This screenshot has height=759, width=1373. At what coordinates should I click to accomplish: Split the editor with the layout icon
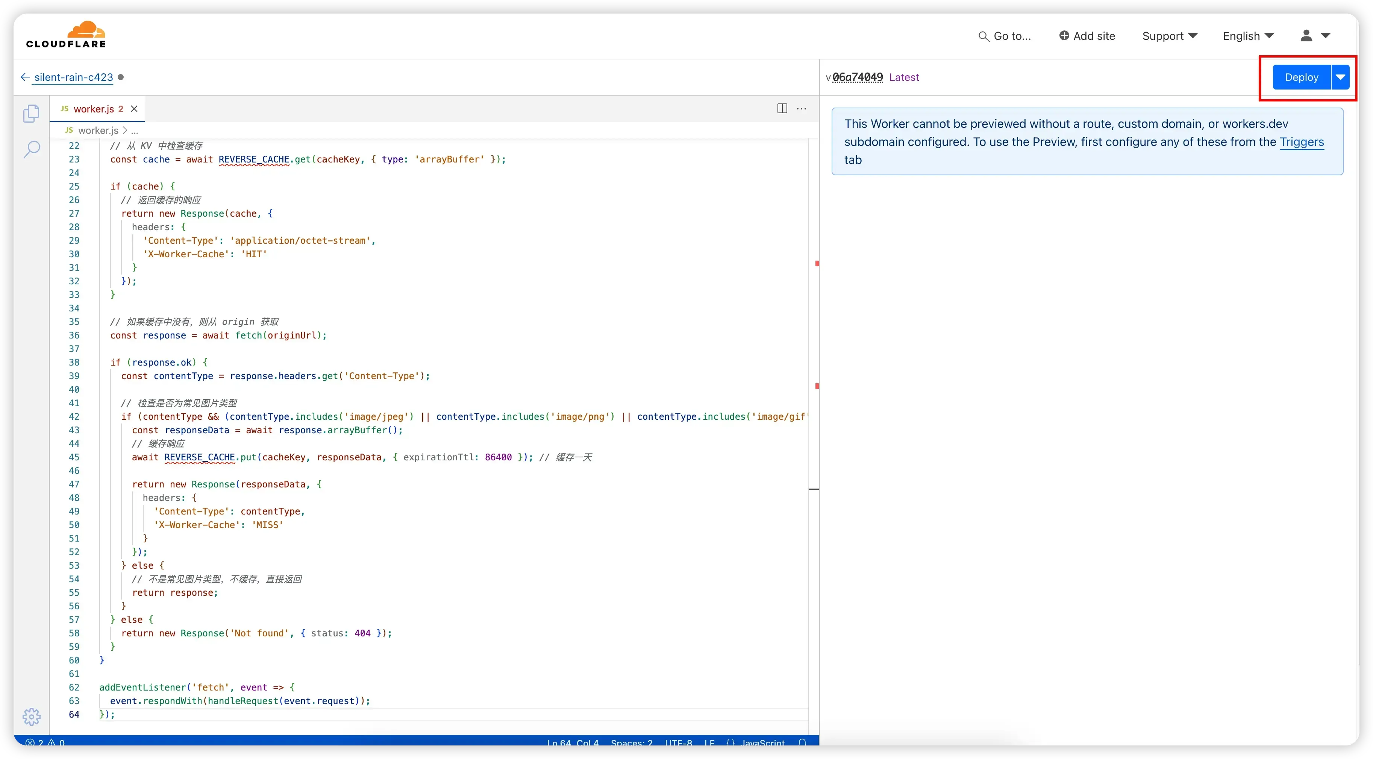[782, 109]
